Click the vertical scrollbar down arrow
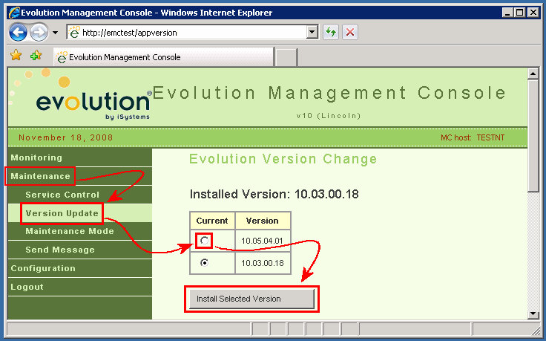 [x=532, y=314]
